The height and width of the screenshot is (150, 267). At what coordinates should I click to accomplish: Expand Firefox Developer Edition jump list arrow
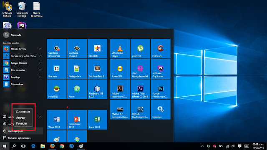[x=40, y=56]
